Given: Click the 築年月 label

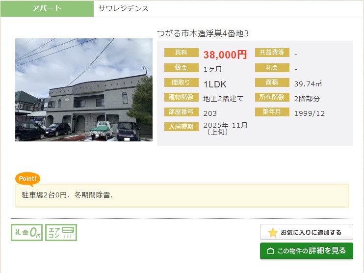Looking at the screenshot, I should tap(272, 112).
